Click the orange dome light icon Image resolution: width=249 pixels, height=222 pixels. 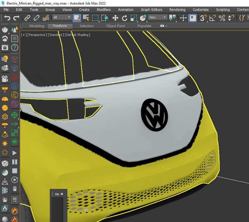tap(5, 99)
